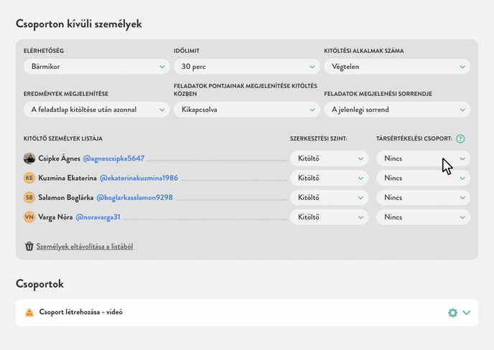The width and height of the screenshot is (494, 350).
Task: Click the trash icon for removing persons
Action: [29, 246]
